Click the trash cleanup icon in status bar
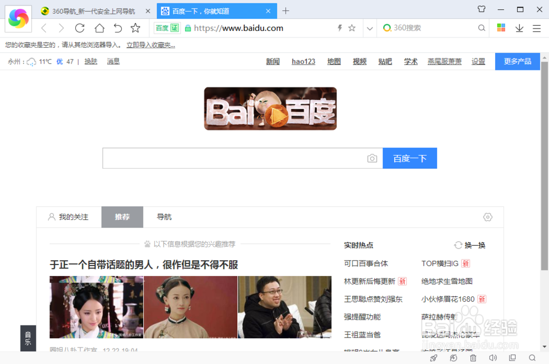Viewport: 549px width, 364px height. click(473, 357)
